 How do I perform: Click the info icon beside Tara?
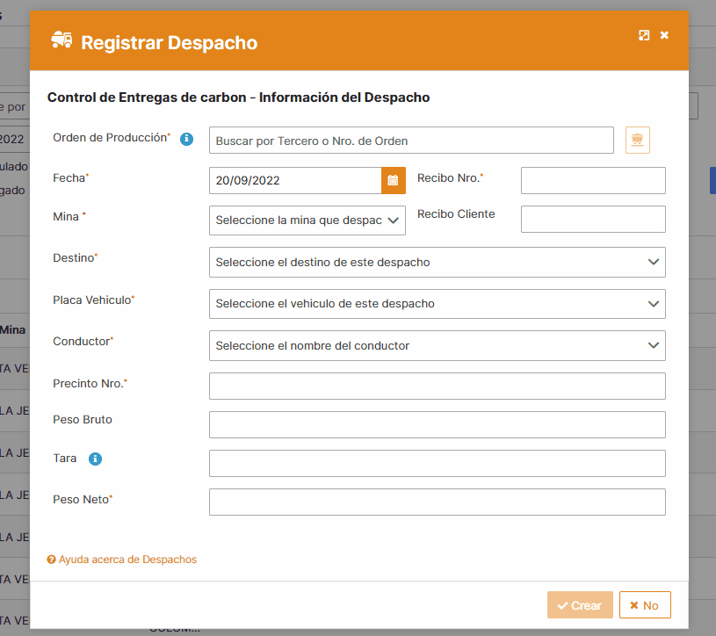(96, 459)
